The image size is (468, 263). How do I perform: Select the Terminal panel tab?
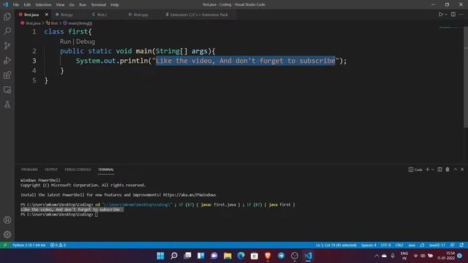[x=106, y=169]
